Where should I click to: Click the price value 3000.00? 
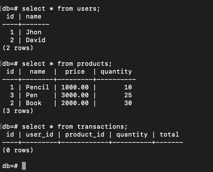[x=75, y=95]
